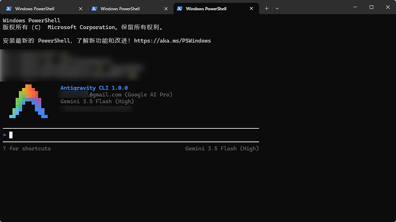This screenshot has width=396, height=222.
Task: Click the Antigravity CLI prompt input
Action: [131, 135]
